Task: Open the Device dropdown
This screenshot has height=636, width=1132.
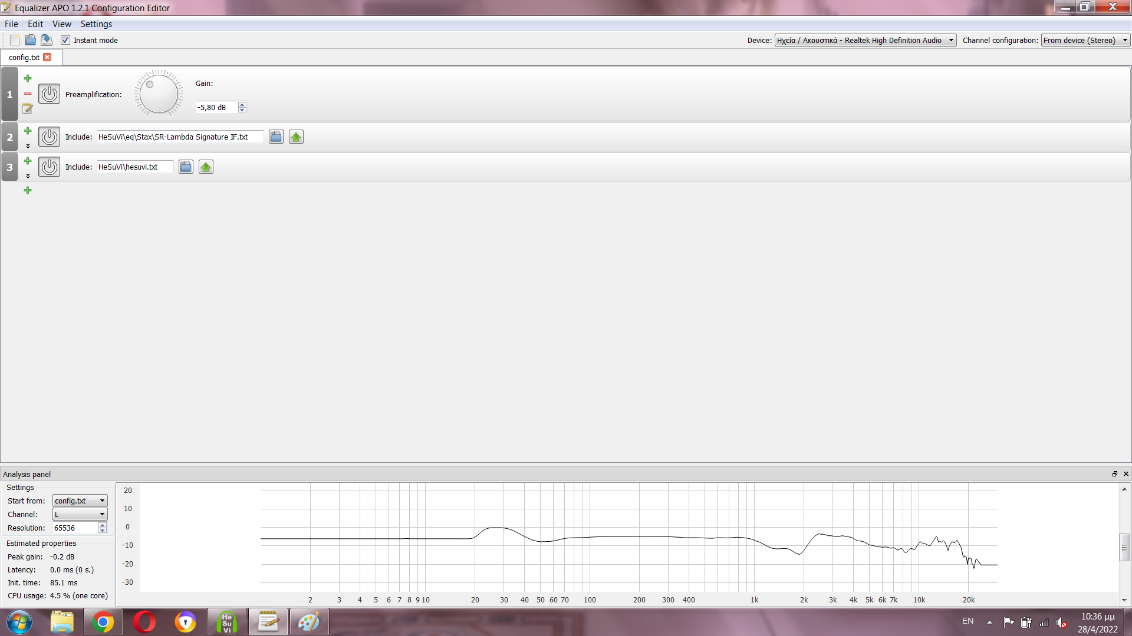Action: (x=865, y=40)
